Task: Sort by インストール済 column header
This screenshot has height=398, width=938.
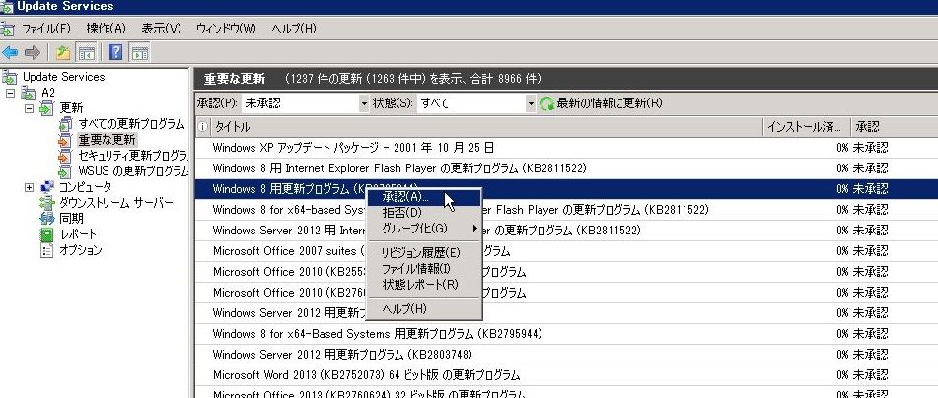Action: pyautogui.click(x=807, y=127)
